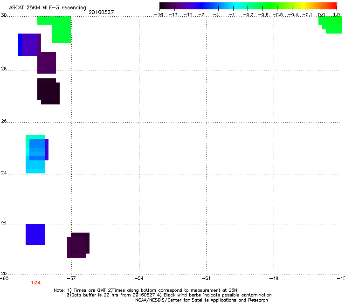Click the colorbar label '-0.6'
Image resolution: width=345 pixels, height=303 pixels.
click(263, 15)
